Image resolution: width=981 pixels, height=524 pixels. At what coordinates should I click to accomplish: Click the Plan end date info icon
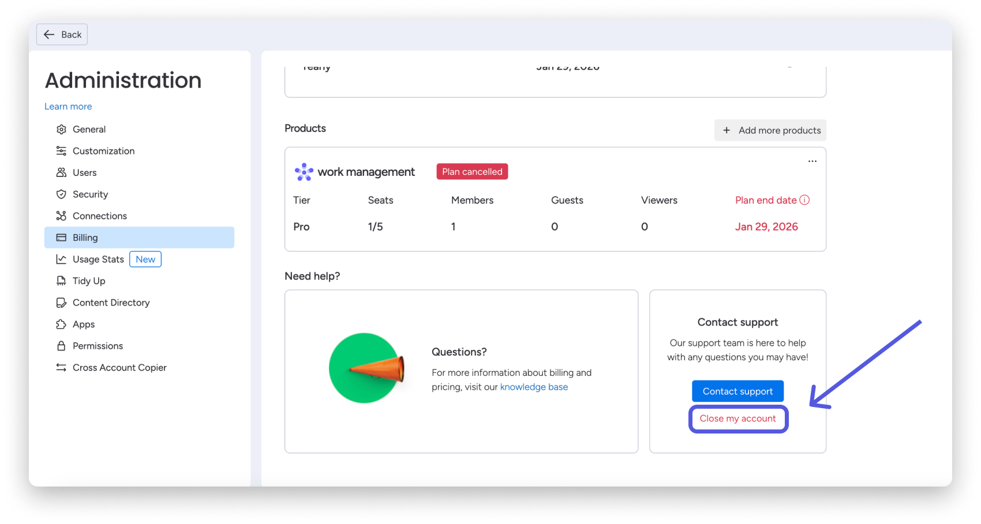(x=804, y=200)
